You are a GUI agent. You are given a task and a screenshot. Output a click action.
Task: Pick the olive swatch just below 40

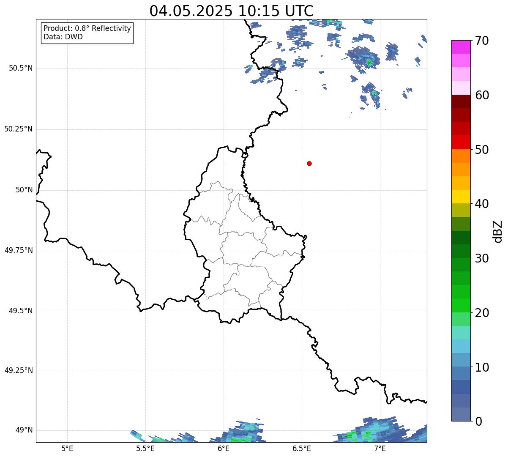tap(460, 210)
